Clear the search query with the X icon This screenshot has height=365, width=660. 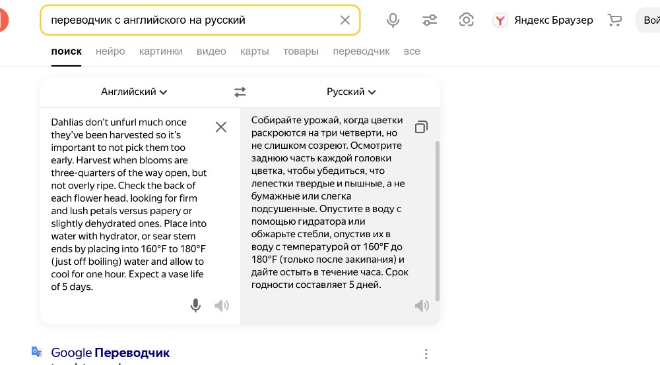click(x=345, y=20)
